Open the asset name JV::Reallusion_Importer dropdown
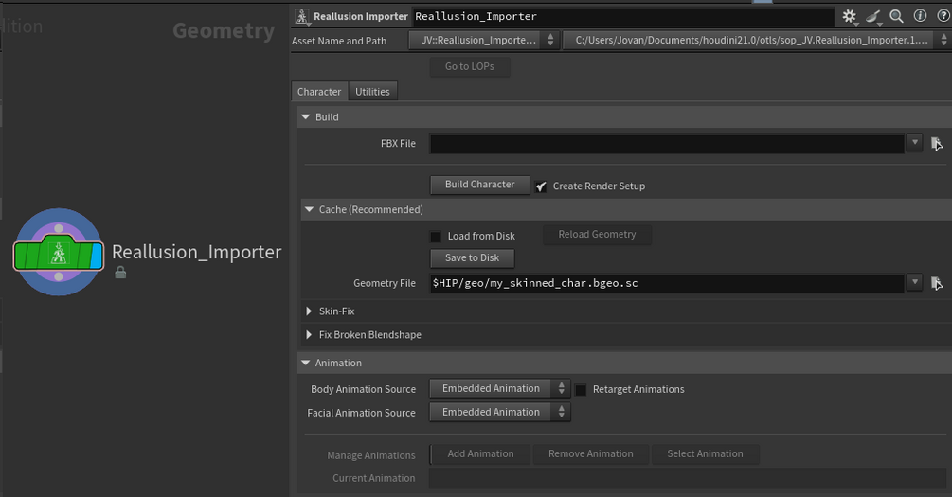 pos(482,40)
